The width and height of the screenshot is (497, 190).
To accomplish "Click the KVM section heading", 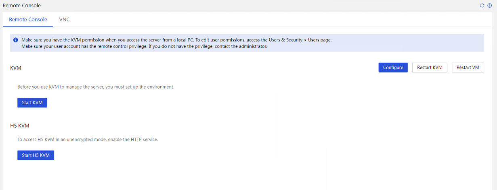I will tap(16, 68).
